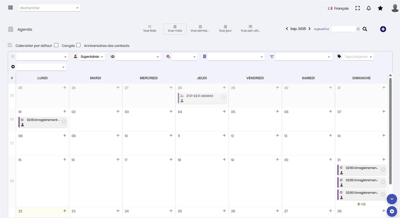Click the user profile avatar
400x218 pixels.
click(395, 8)
